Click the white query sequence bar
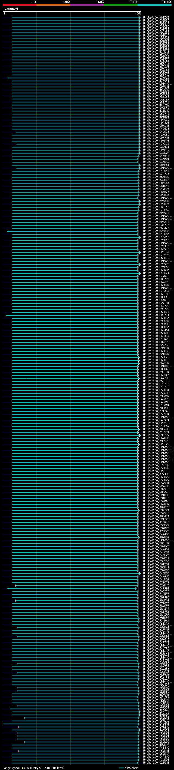The width and height of the screenshot is (174, 770). [x=72, y=11]
